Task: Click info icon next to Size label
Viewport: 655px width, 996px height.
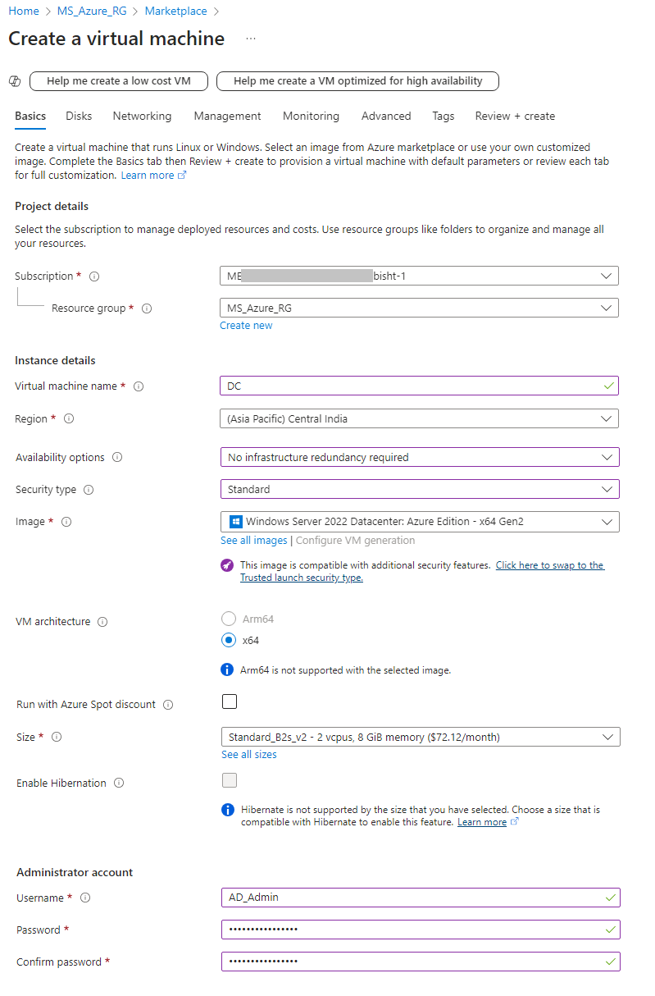Action: [57, 737]
